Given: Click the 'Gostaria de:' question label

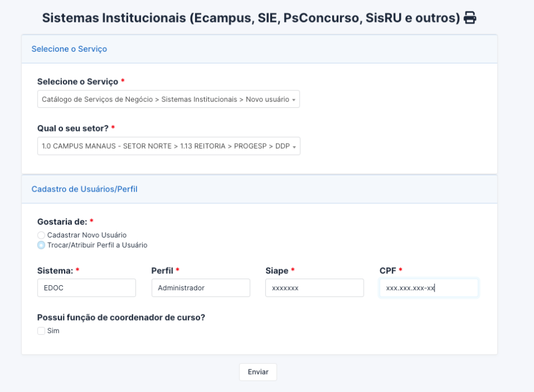Looking at the screenshot, I should [61, 222].
